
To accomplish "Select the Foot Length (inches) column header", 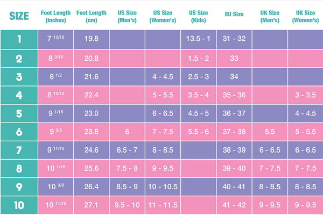I will [x=55, y=16].
